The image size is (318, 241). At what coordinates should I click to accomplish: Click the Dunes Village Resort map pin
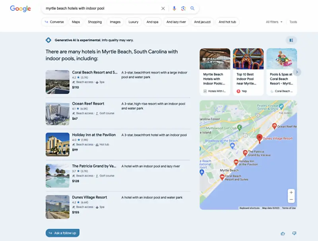[x=260, y=138]
